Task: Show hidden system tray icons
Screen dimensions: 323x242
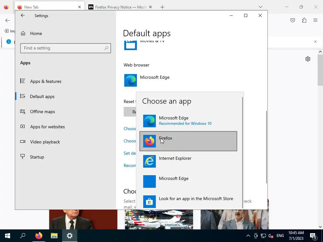Action: point(248,236)
